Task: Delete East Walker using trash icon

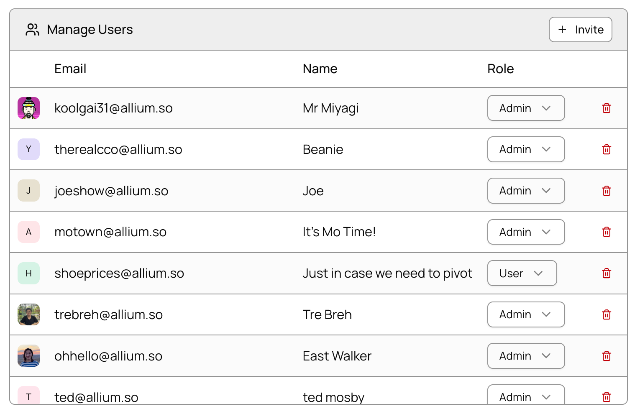Action: click(606, 356)
